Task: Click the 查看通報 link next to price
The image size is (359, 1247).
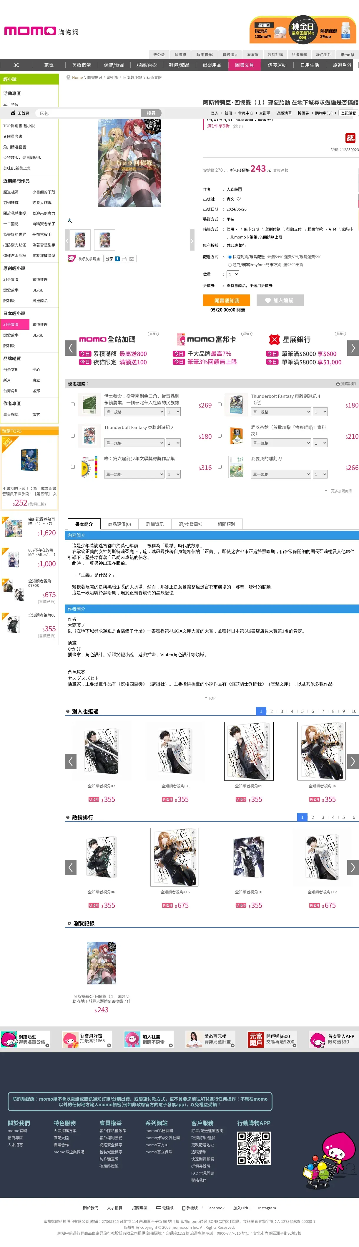Action: point(281,170)
